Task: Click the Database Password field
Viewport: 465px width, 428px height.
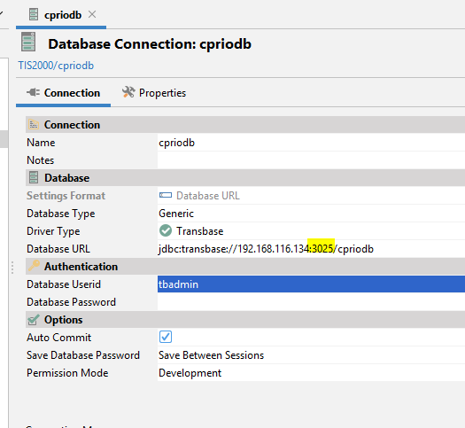Action: pos(311,302)
